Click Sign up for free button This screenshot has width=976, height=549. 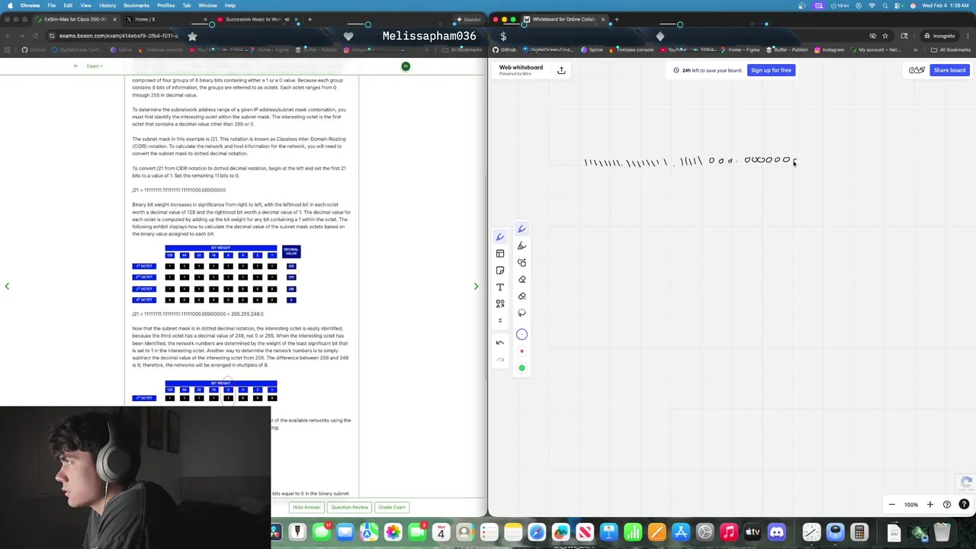click(x=771, y=70)
